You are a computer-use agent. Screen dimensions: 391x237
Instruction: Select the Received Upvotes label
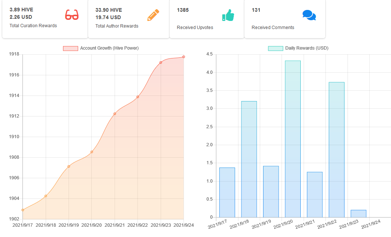pos(195,27)
